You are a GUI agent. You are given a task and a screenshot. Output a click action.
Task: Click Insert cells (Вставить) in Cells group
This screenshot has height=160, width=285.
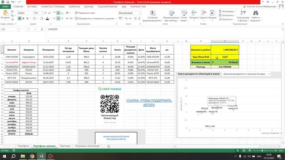click(194, 15)
